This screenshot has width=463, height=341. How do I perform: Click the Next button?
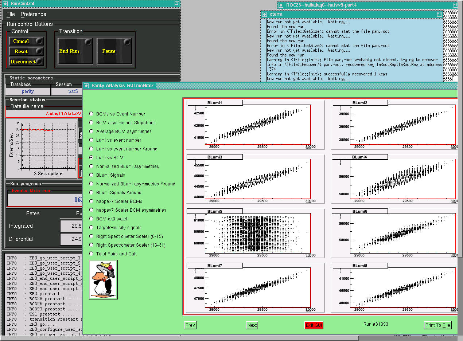coord(252,325)
